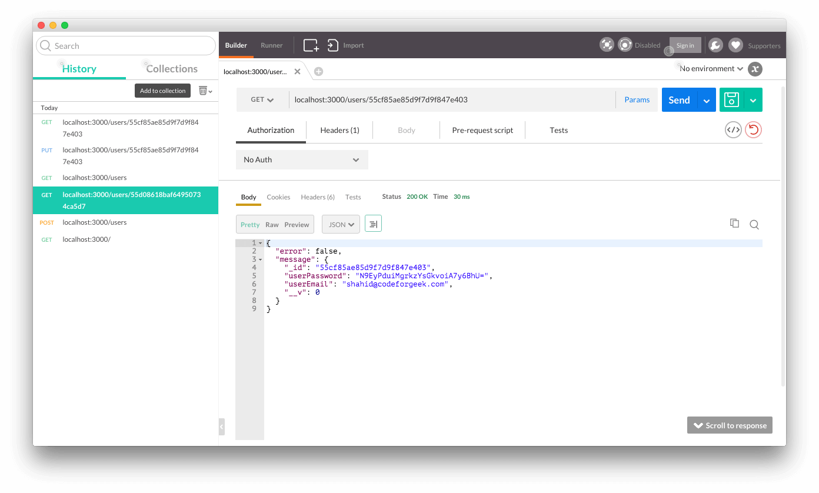
Task: Reset the request using the red undo icon
Action: click(754, 129)
